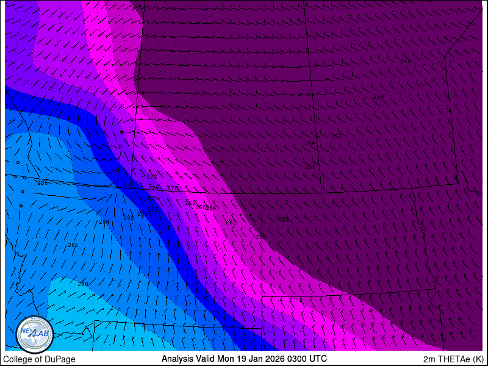
Task: Click the NEXLAB logo
Action: 35,335
